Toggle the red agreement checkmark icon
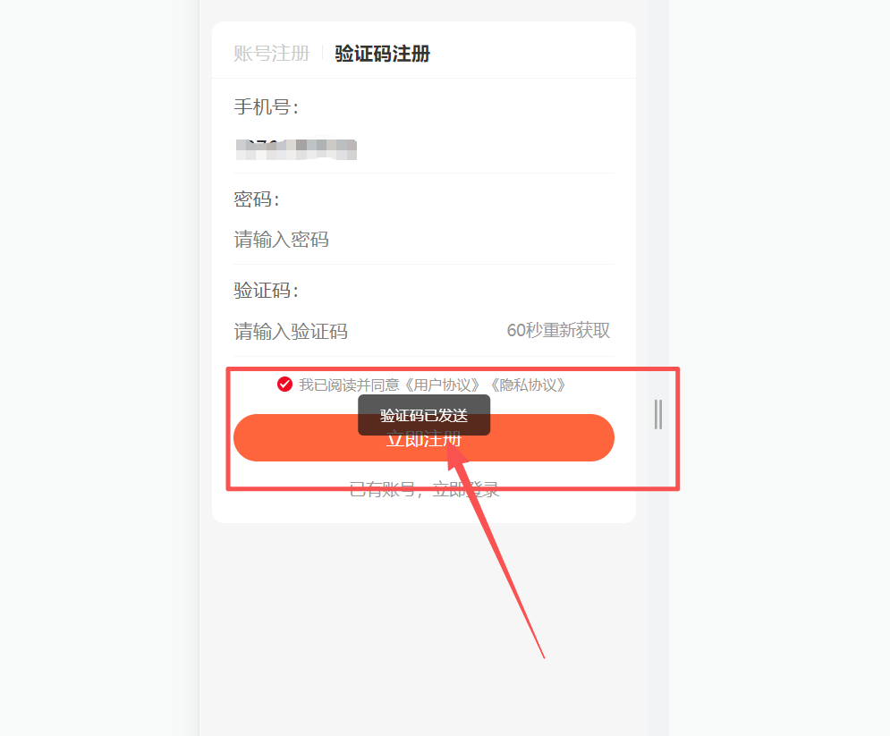 coord(284,385)
